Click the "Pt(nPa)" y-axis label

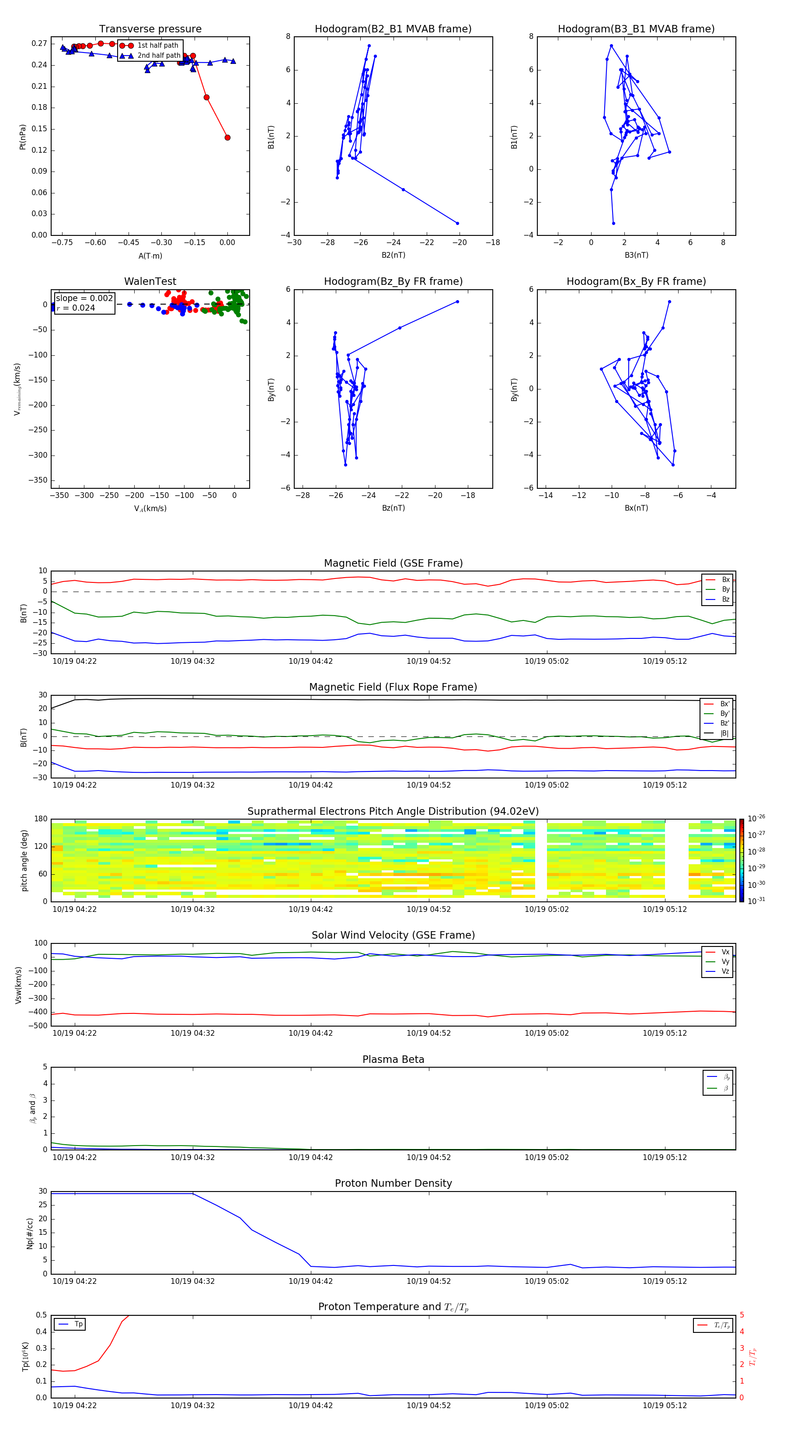tap(22, 136)
